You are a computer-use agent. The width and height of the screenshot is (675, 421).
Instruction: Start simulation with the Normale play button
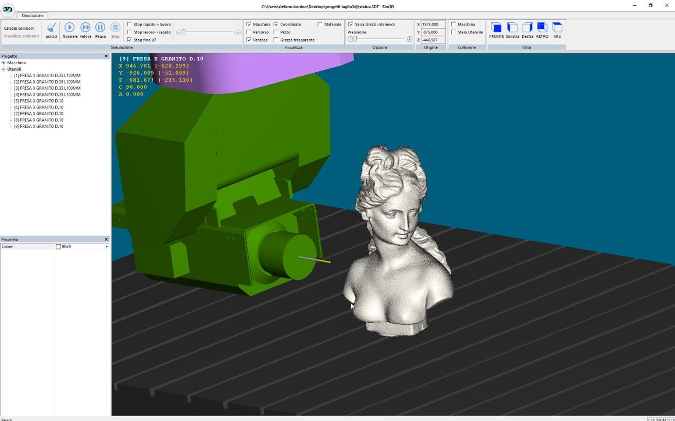pos(69,27)
